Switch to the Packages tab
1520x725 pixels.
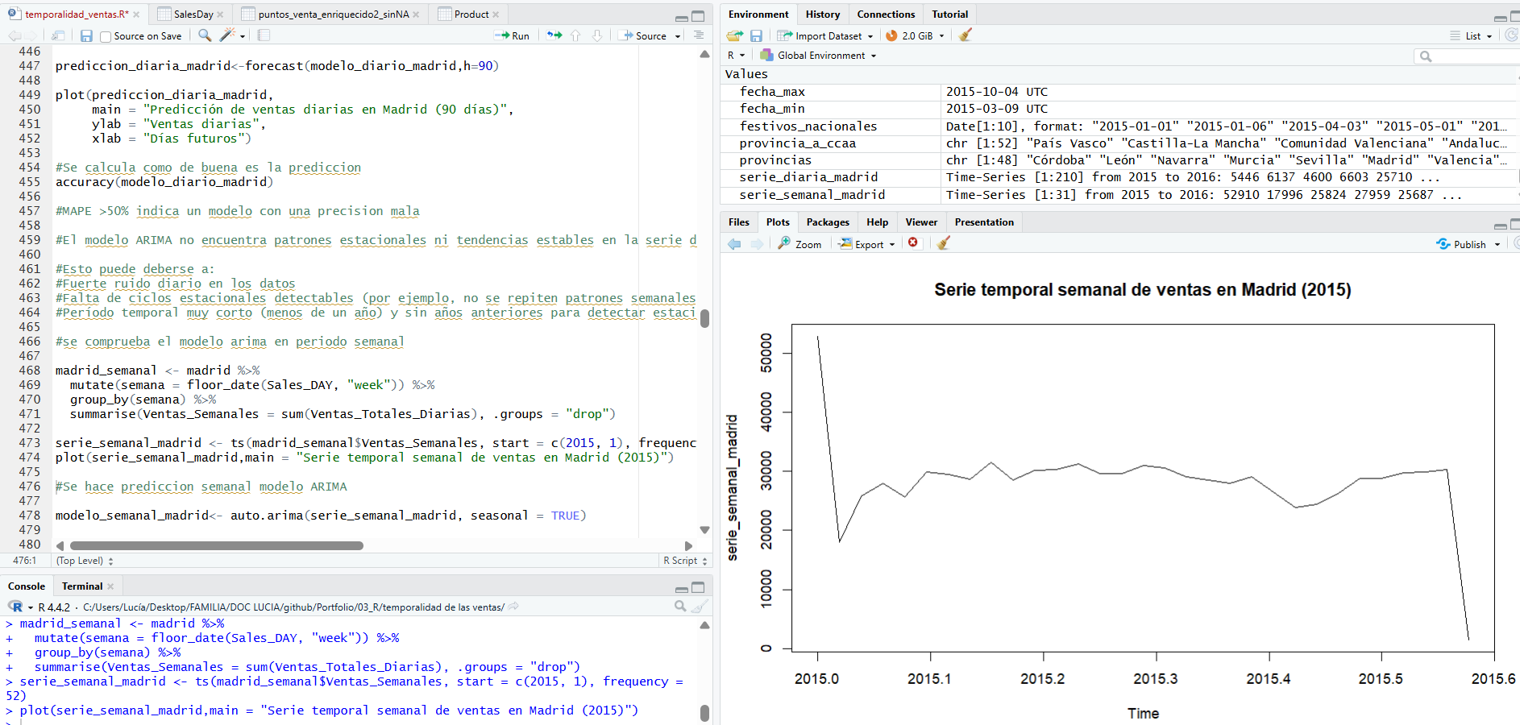pyautogui.click(x=828, y=222)
